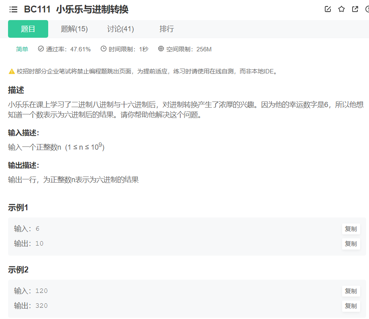Click the checkmark icon beside 通过率

coord(41,49)
